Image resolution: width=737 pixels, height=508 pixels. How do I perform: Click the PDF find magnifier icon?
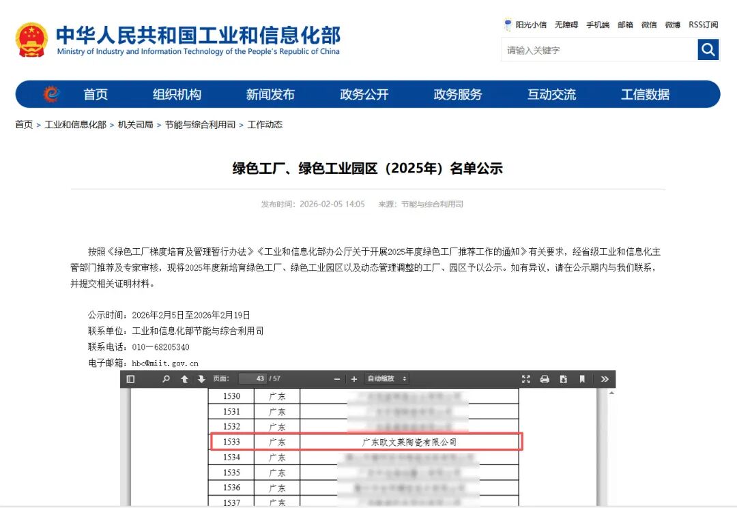point(166,379)
